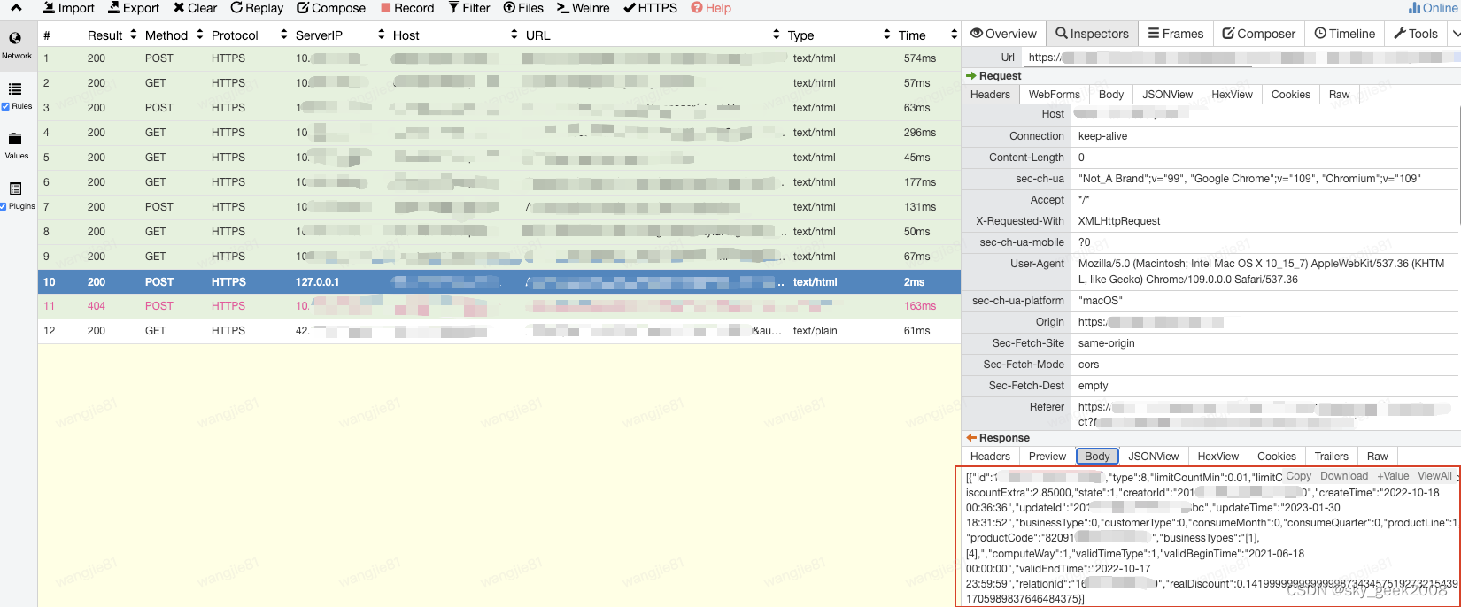Select Response Trailers tab
This screenshot has width=1461, height=607.
[1331, 457]
